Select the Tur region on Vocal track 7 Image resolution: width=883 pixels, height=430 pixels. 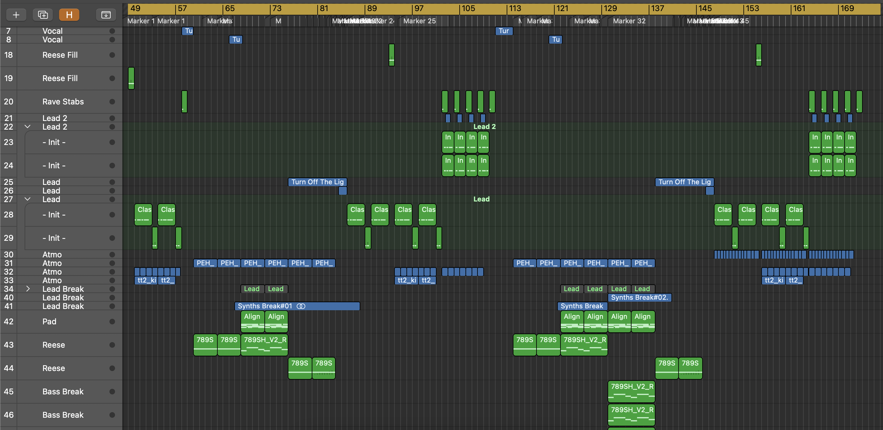coord(504,31)
